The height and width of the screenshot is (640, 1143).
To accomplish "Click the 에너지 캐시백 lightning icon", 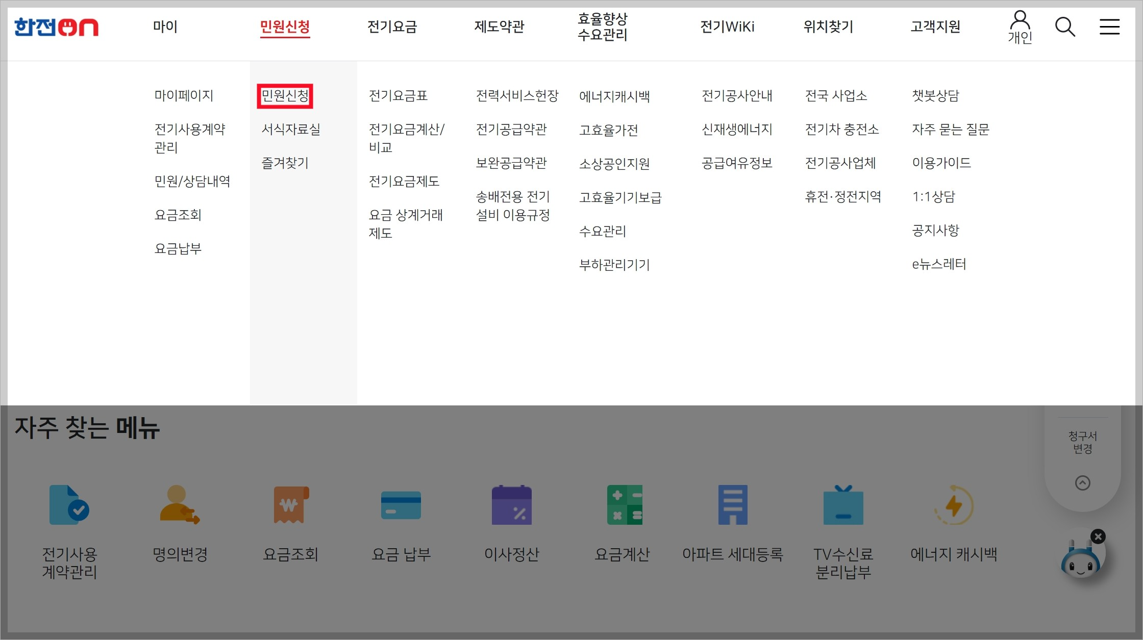I will 954,506.
